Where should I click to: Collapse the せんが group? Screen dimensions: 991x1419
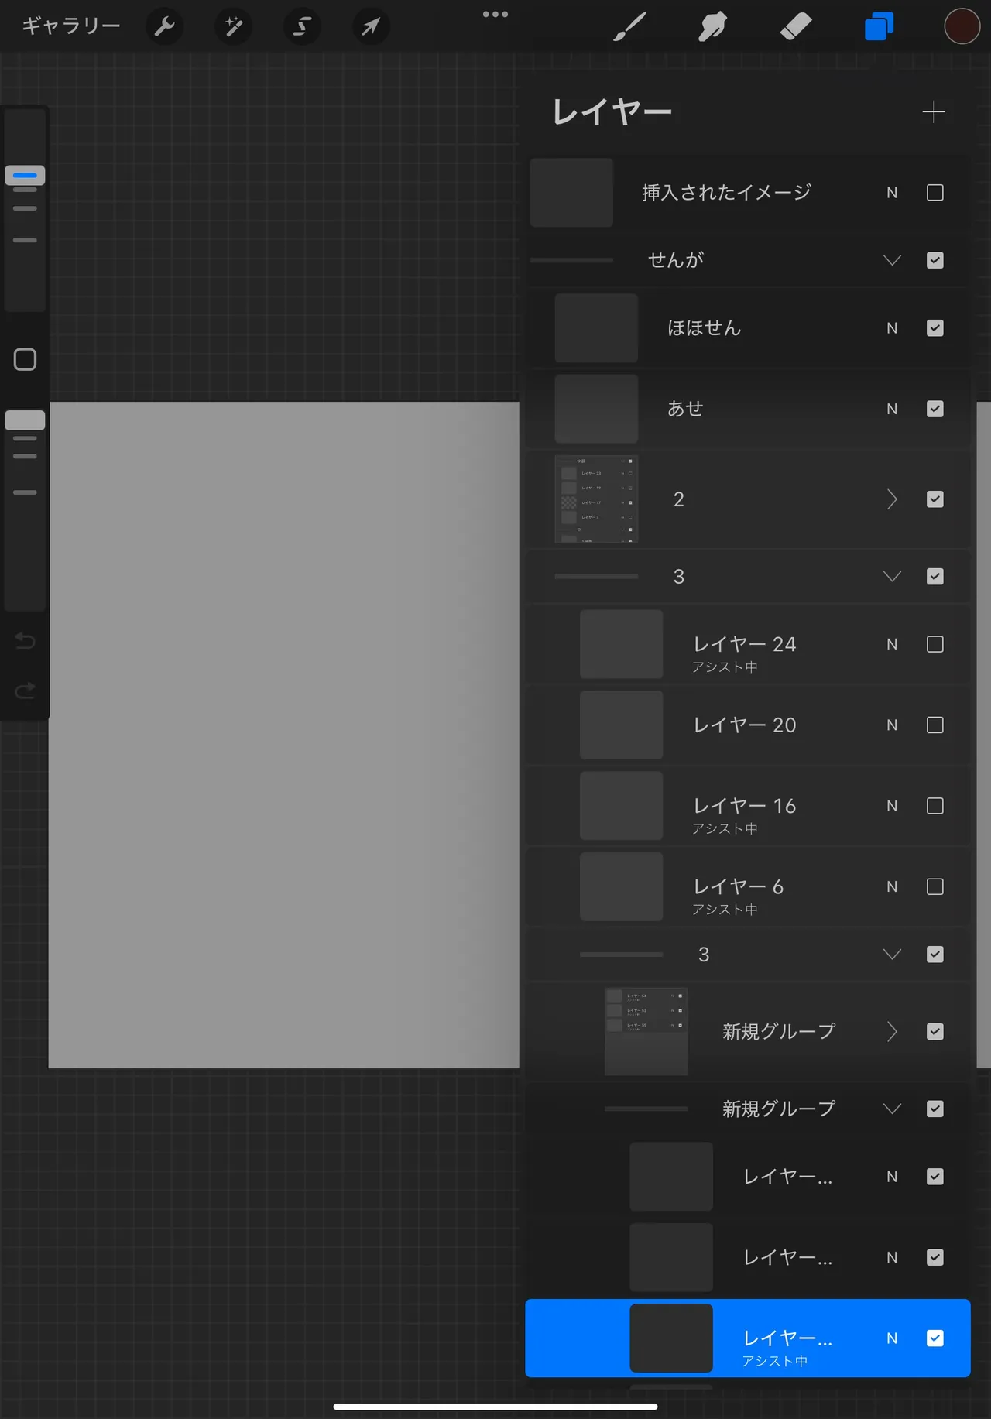pyautogui.click(x=892, y=260)
